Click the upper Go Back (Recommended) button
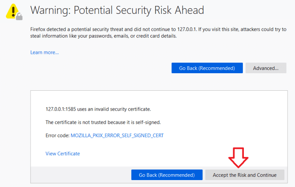 207,68
